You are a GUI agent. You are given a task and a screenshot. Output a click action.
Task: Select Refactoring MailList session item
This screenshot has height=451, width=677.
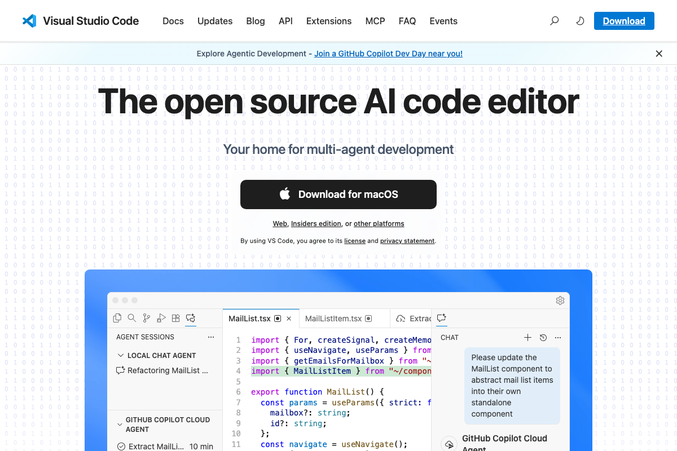(164, 370)
